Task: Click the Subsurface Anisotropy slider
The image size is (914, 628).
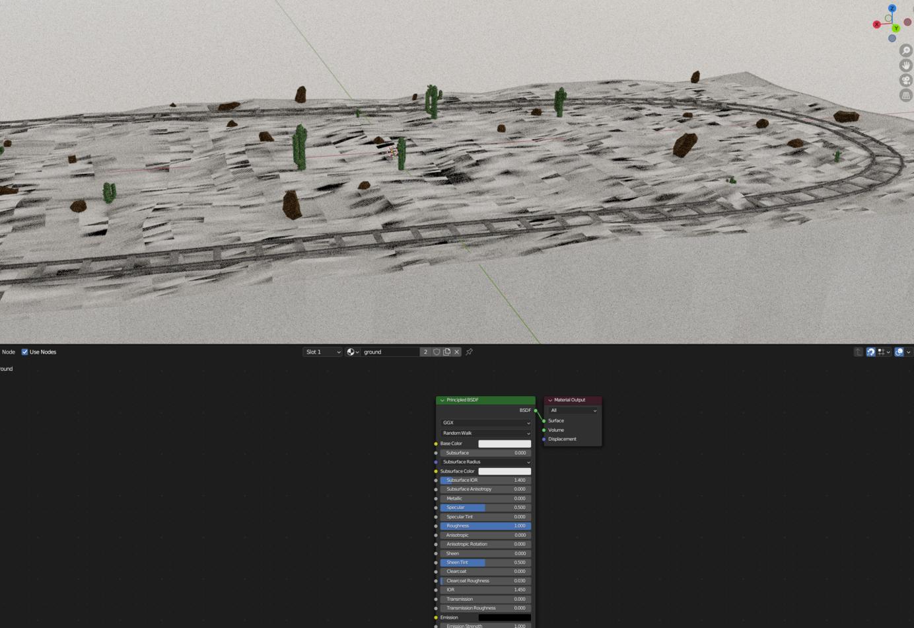Action: click(486, 489)
